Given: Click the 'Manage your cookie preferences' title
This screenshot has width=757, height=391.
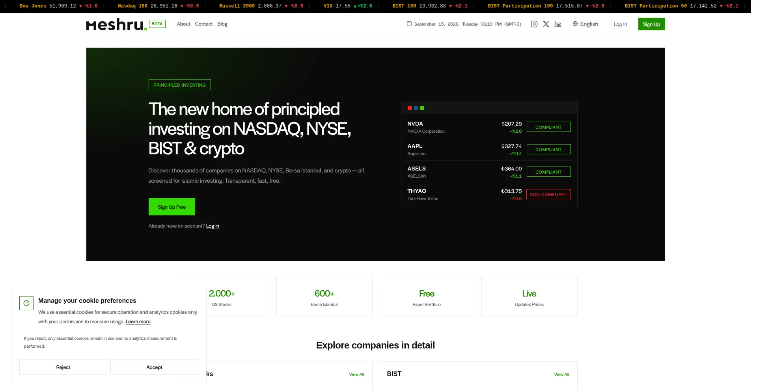Looking at the screenshot, I should coord(87,300).
